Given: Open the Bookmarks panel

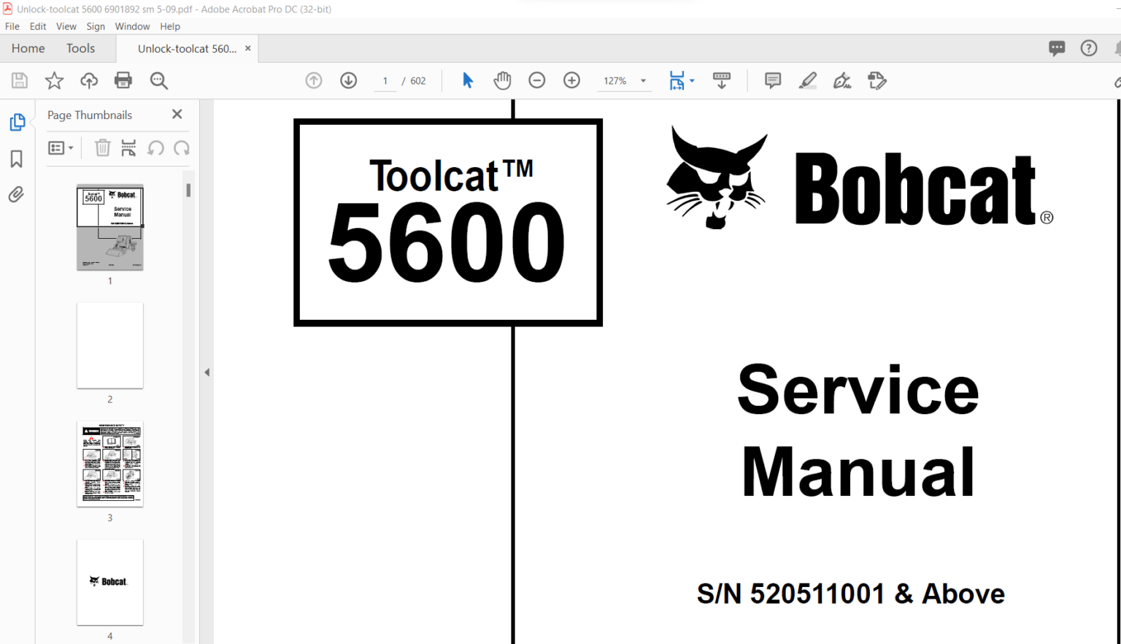Looking at the screenshot, I should (x=16, y=158).
